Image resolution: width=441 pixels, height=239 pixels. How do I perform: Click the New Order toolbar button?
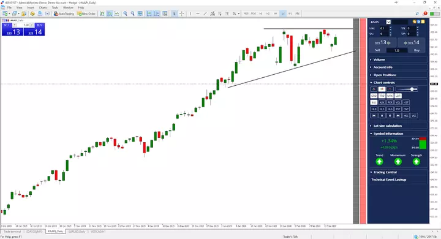tap(86, 13)
